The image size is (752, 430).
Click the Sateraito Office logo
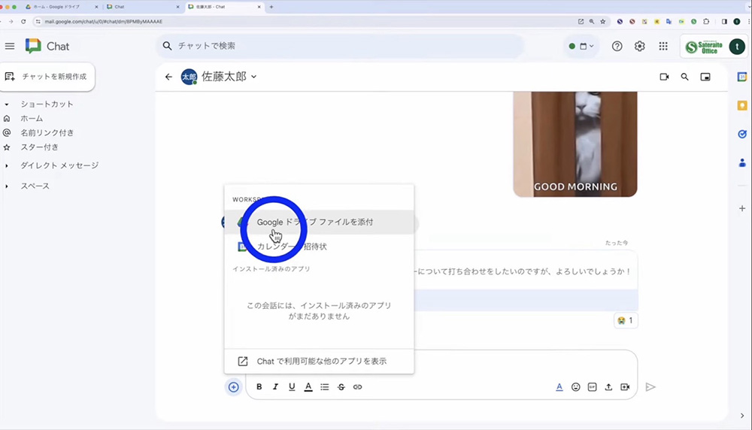pyautogui.click(x=704, y=47)
